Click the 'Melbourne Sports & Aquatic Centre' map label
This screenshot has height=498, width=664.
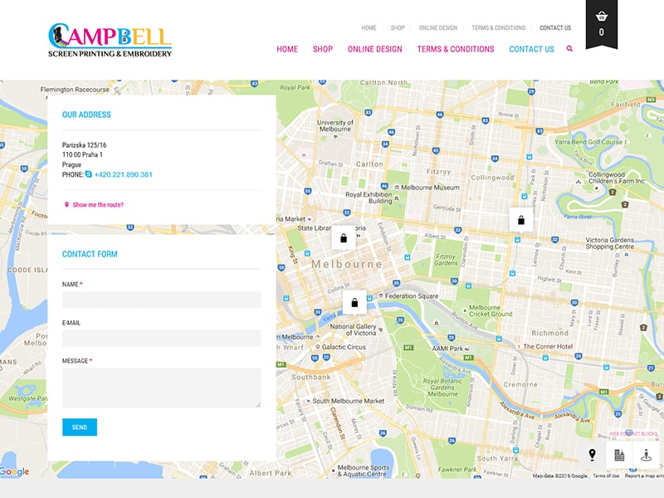(x=364, y=471)
